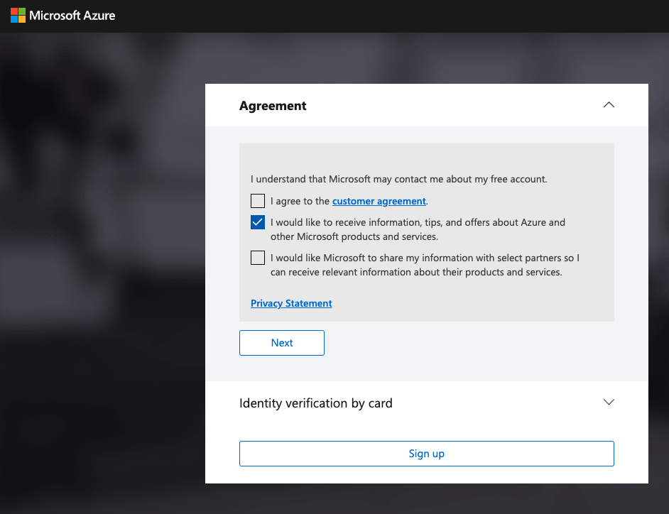Click the Microsoft Azure logo
The width and height of the screenshot is (669, 514).
(x=62, y=16)
